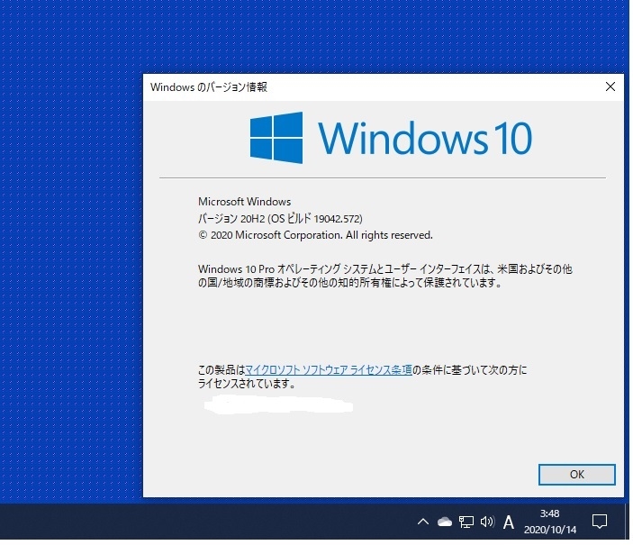Click the Windows のバージョン情報 title bar text

[x=209, y=86]
